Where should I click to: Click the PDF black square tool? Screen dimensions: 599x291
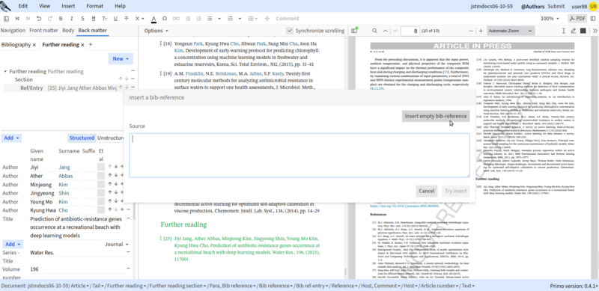tap(583, 31)
